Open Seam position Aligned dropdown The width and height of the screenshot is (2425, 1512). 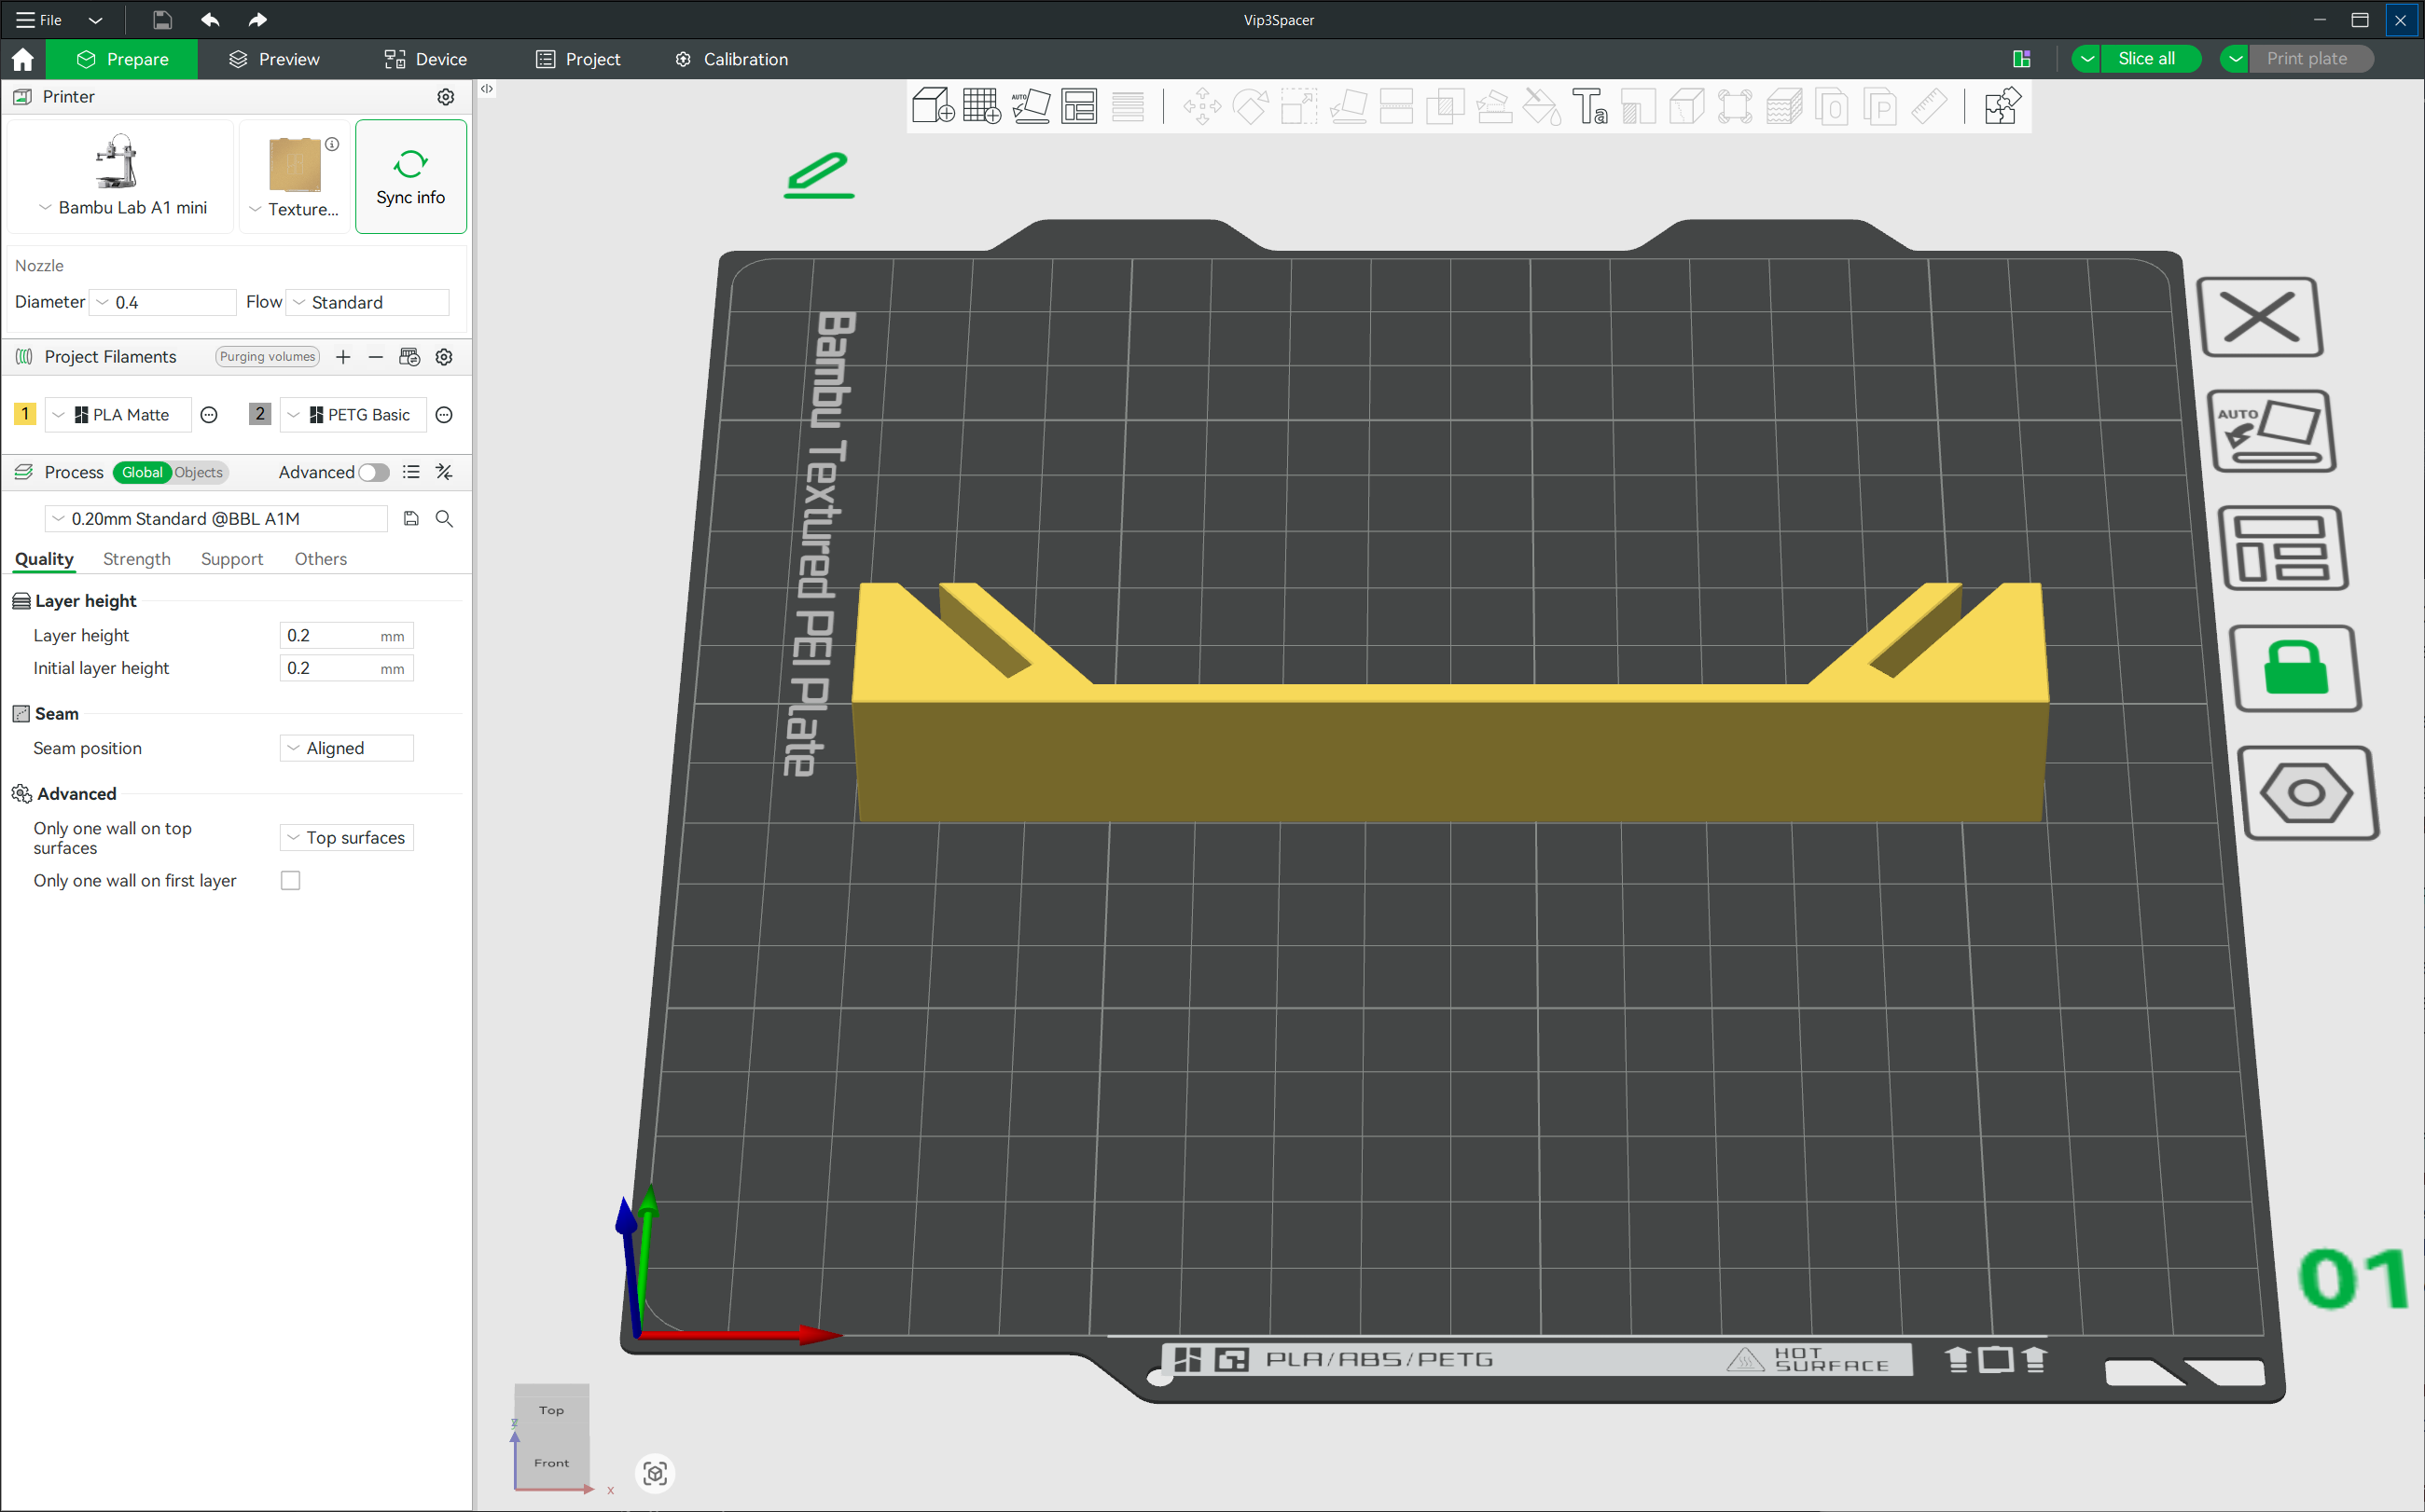pyautogui.click(x=346, y=748)
